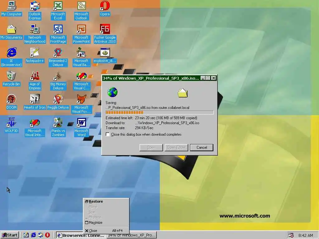Image resolution: width=319 pixels, height=239 pixels.
Task: Choose Close Alt+F4 in context menu
Action: pyautogui.click(x=106, y=231)
